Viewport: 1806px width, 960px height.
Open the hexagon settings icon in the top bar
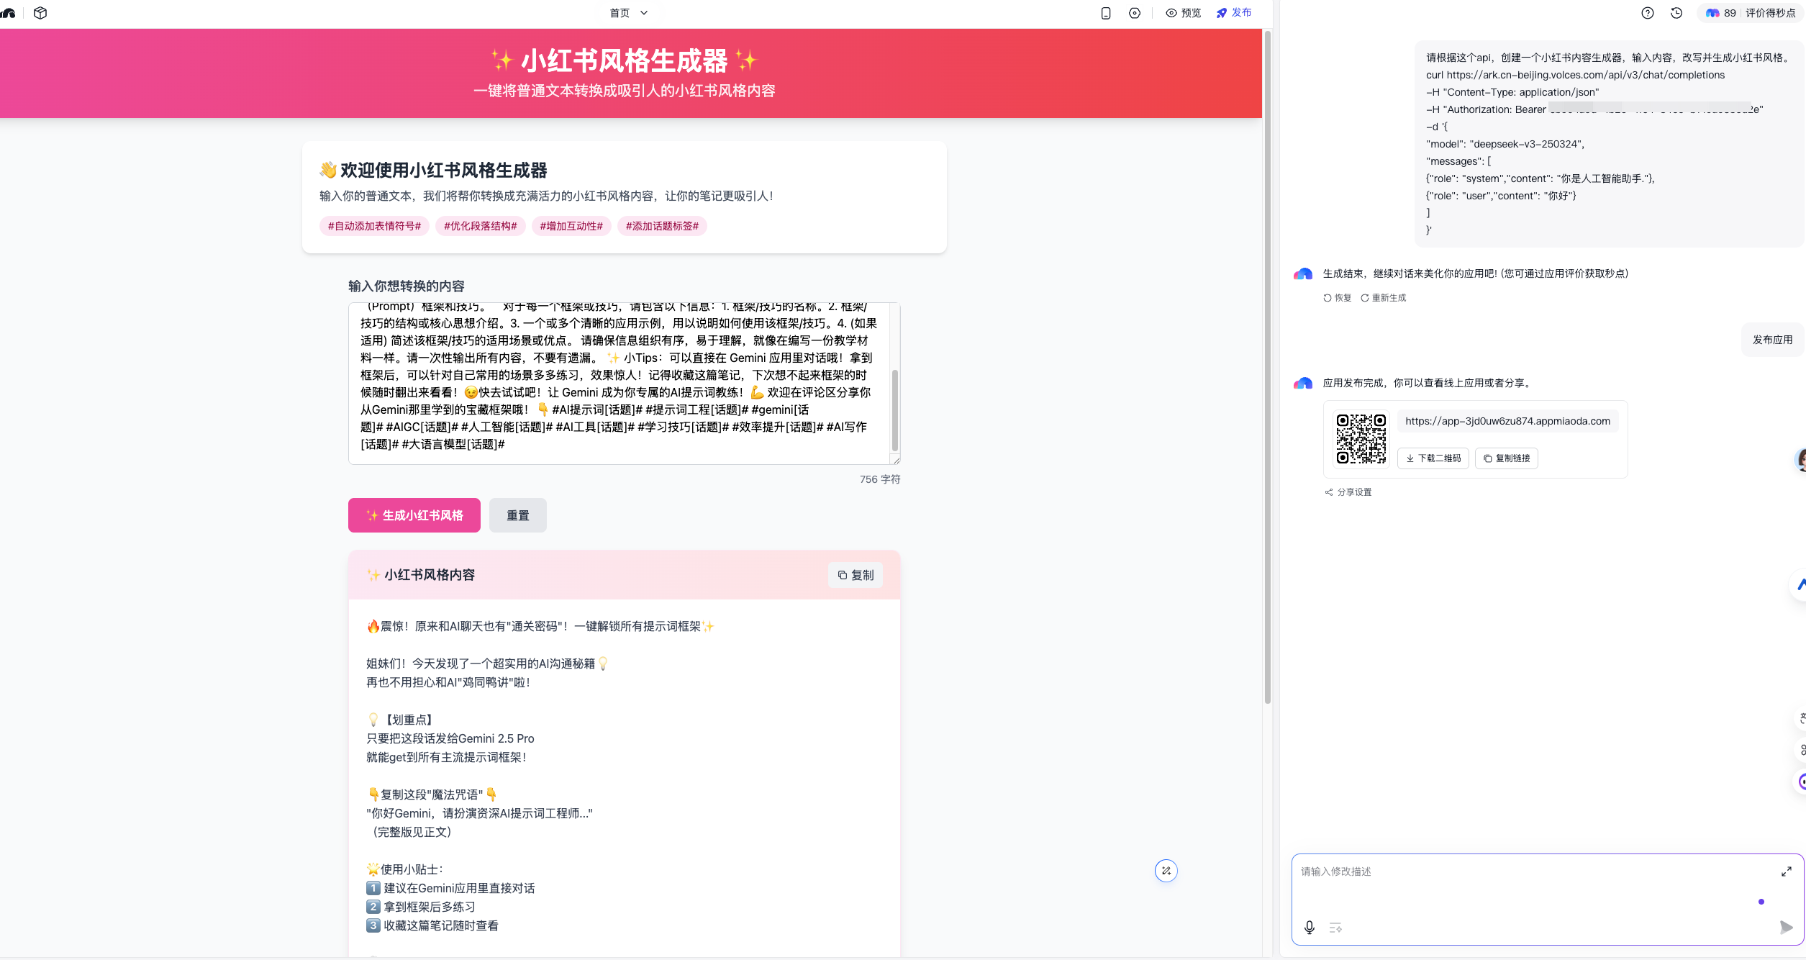pos(1135,13)
